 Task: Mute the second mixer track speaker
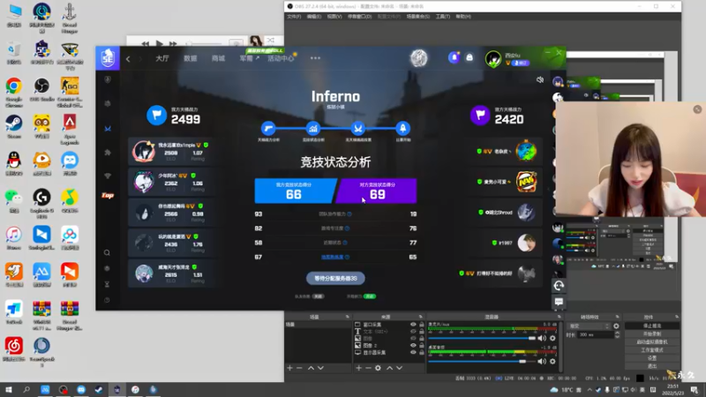pyautogui.click(x=542, y=361)
